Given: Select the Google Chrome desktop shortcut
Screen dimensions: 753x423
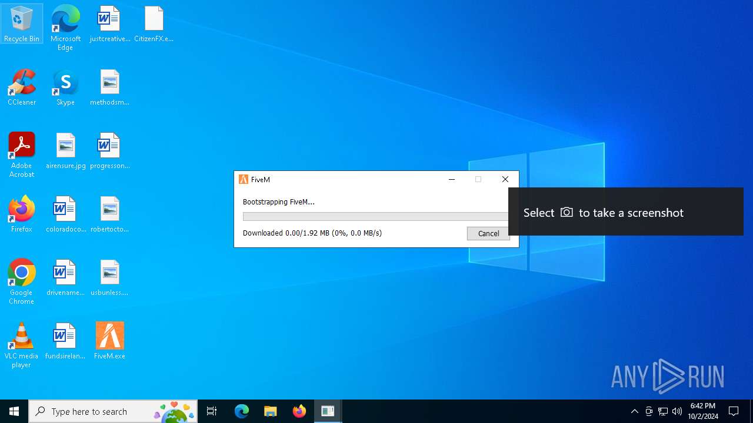Looking at the screenshot, I should coord(22,282).
